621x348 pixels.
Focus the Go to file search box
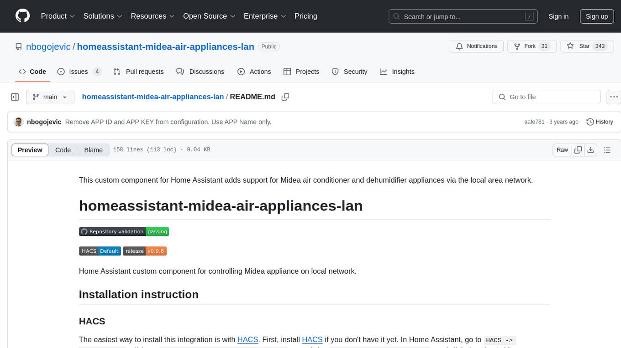[x=547, y=97]
